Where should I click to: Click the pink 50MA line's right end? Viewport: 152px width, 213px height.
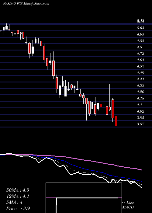point(141,170)
